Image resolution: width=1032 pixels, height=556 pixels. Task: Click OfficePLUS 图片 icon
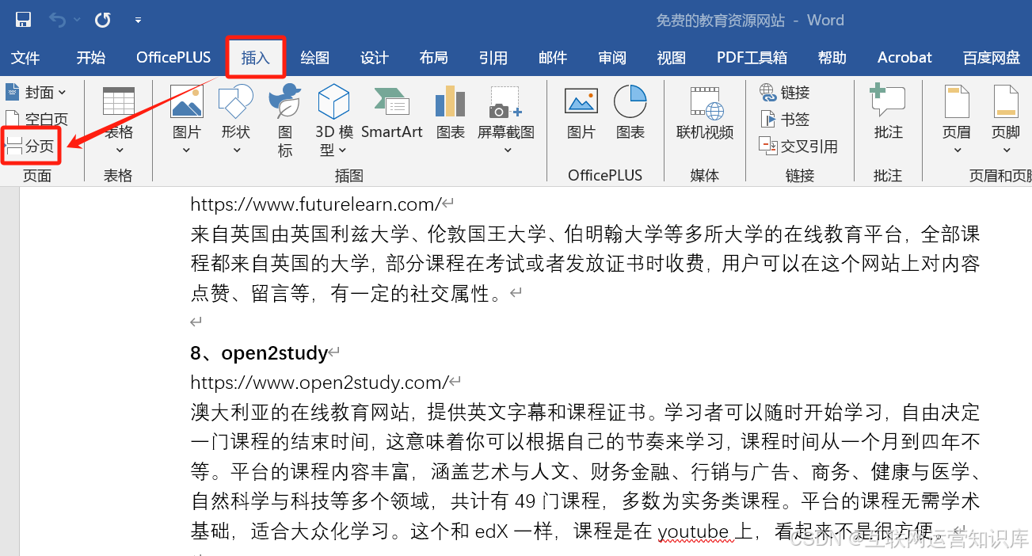[x=581, y=101]
